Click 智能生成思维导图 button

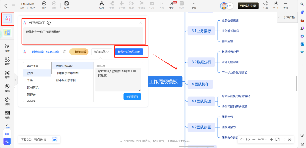pyautogui.click(x=129, y=52)
